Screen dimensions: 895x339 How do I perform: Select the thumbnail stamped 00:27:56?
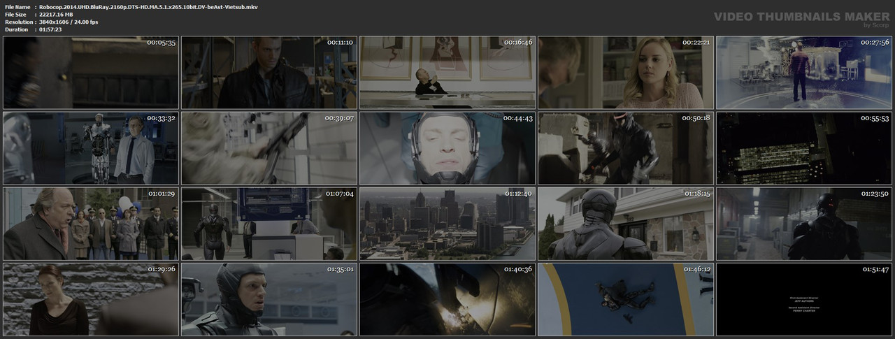804,73
